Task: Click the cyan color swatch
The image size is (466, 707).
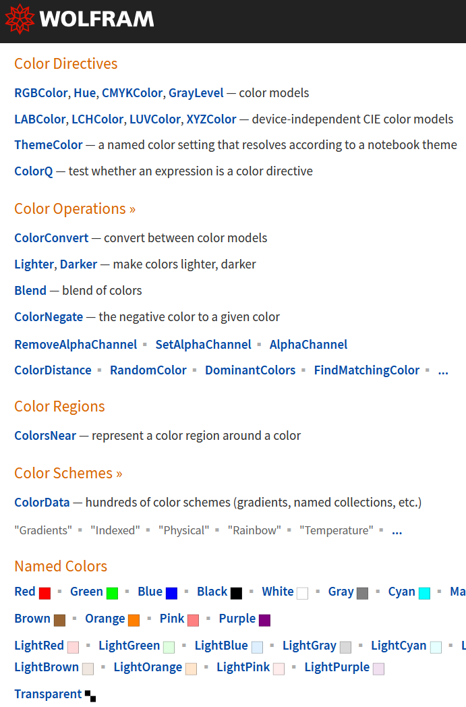Action: (x=424, y=593)
